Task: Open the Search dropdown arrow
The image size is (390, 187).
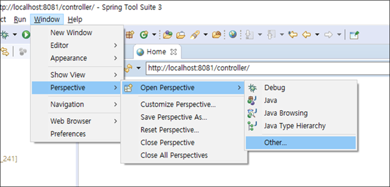Action: click(206, 35)
